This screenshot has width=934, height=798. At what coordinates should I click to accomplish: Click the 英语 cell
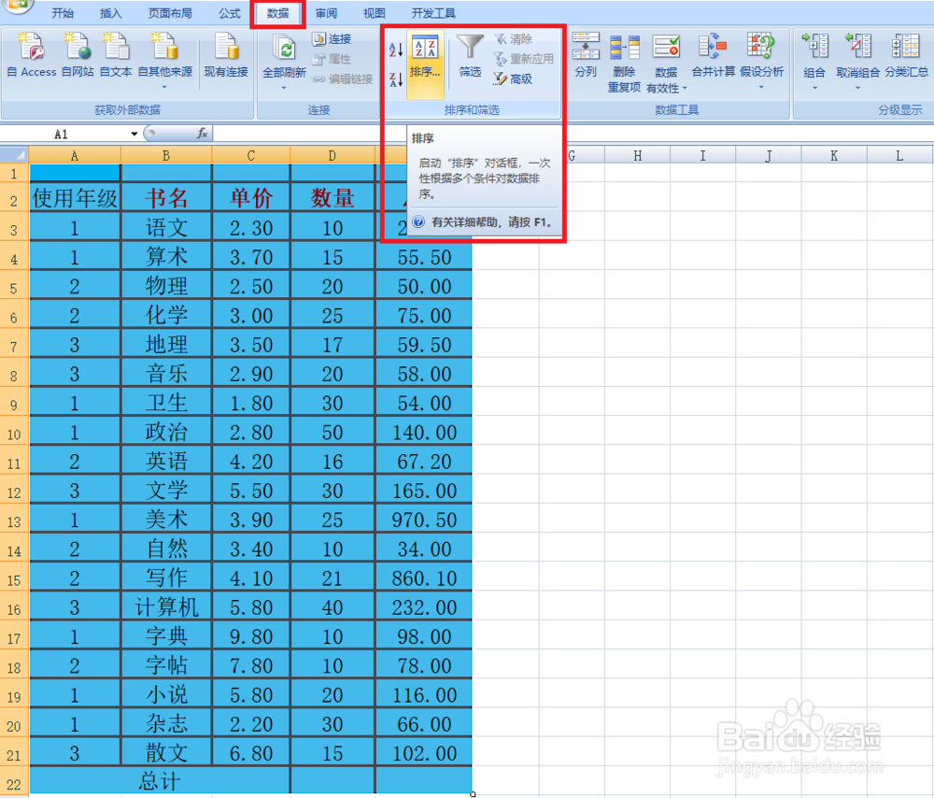click(166, 461)
